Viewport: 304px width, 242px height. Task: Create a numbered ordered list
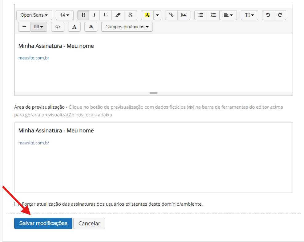(x=213, y=15)
